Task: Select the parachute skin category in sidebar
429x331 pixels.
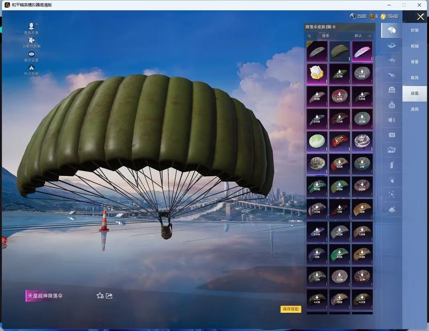Action: tap(392, 31)
